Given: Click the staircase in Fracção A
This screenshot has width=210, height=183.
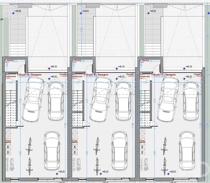Looking at the screenshot, I should coord(10,104).
